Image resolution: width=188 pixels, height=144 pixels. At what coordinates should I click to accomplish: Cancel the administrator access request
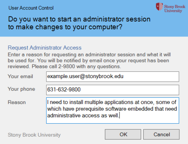pos(161,135)
